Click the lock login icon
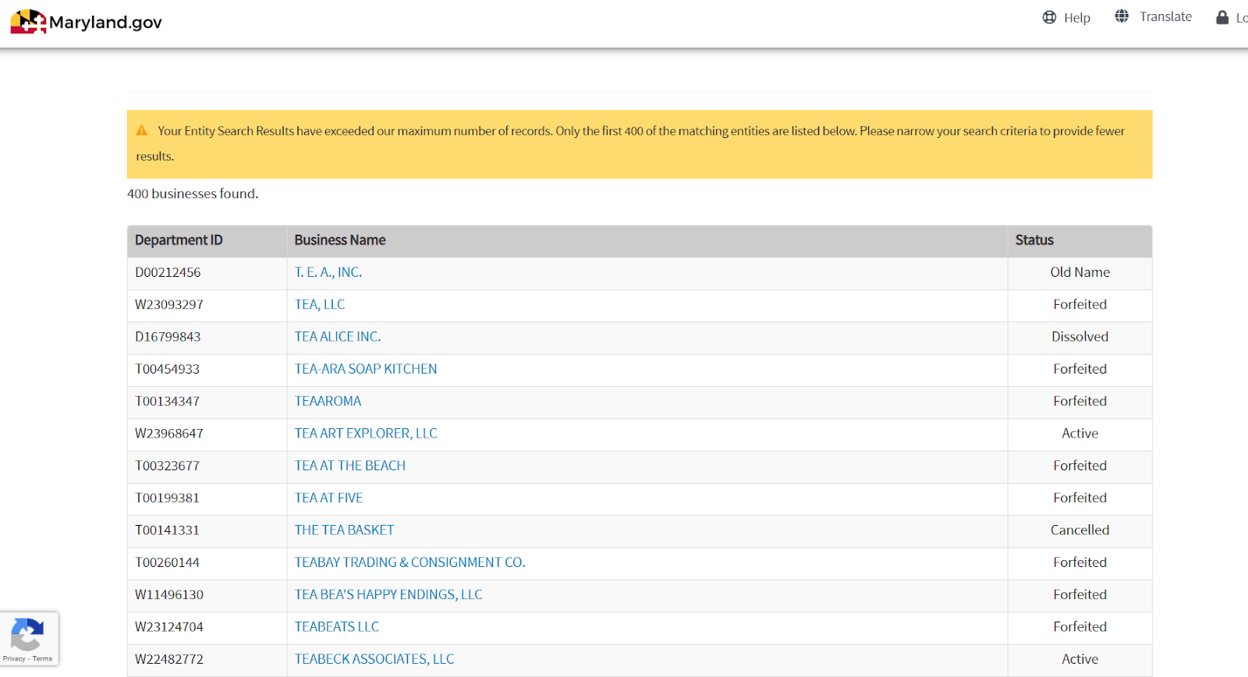Viewport: 1248px width, 677px height. (1222, 17)
